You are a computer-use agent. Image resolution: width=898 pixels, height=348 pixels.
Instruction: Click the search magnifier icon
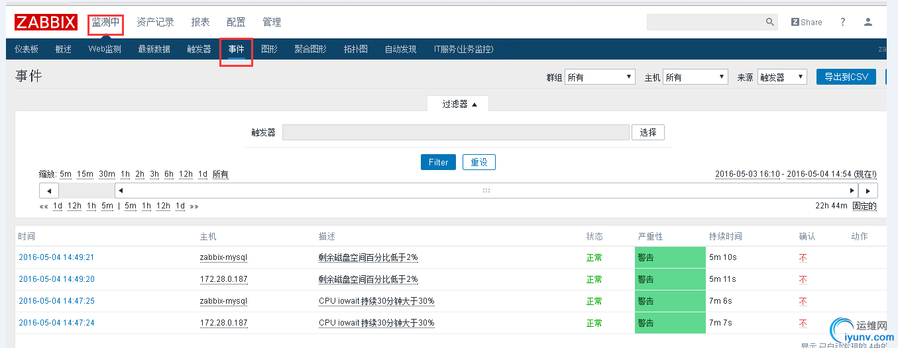click(770, 22)
